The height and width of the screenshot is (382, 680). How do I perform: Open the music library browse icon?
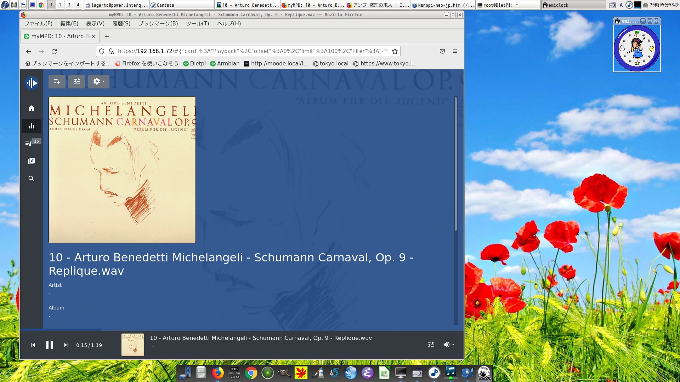pos(32,161)
